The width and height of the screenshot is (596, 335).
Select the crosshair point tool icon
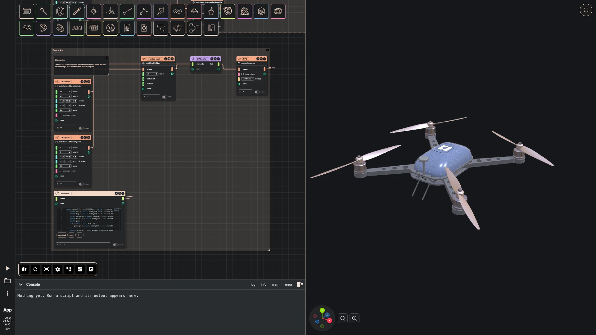pyautogui.click(x=94, y=11)
